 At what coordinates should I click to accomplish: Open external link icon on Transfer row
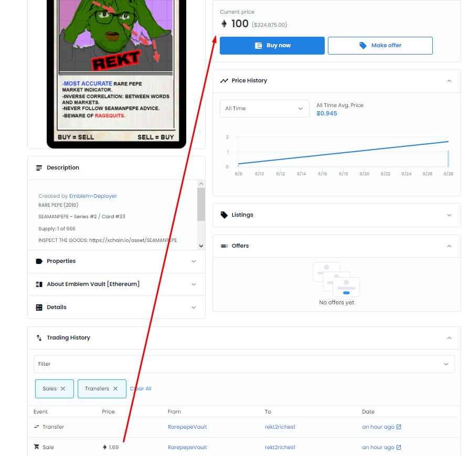coord(399,427)
